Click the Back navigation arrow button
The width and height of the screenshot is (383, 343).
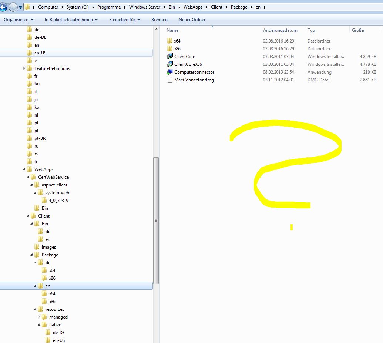(3, 7)
